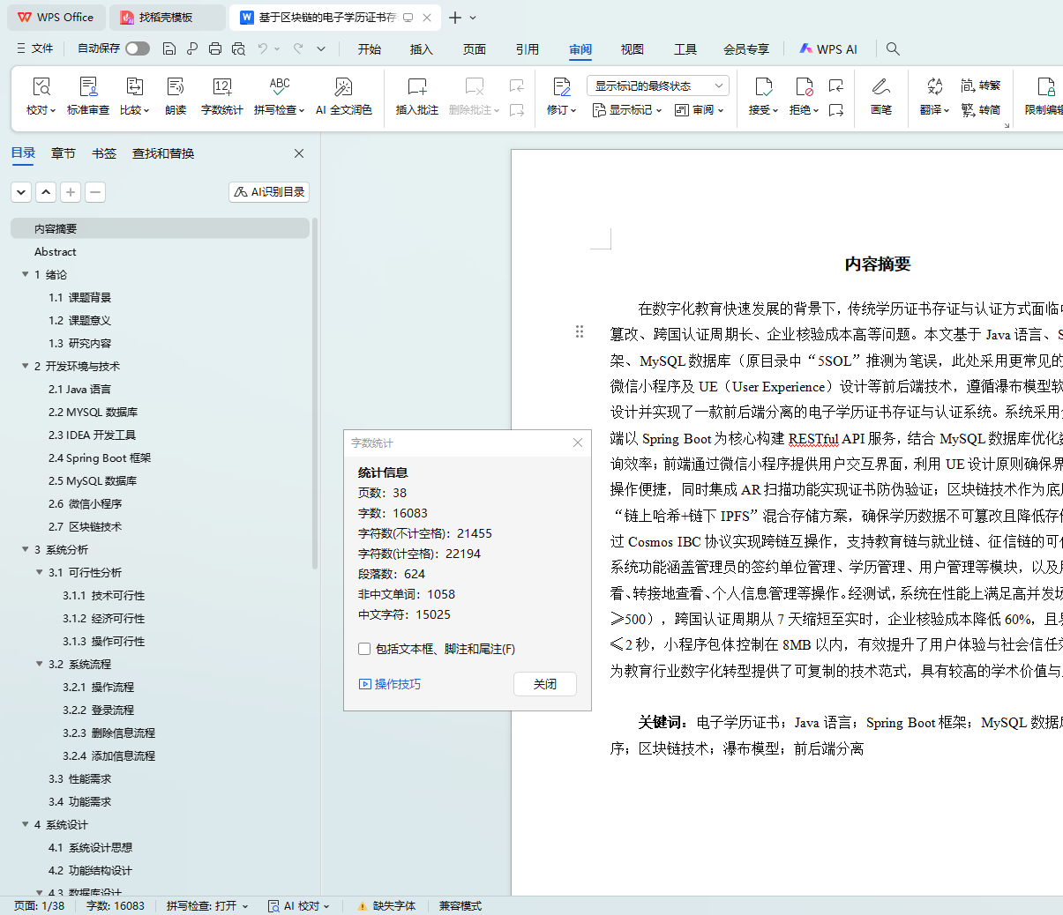Viewport: 1063px width, 915px height.
Task: Click the print icon in quick toolbar
Action: pos(215,49)
